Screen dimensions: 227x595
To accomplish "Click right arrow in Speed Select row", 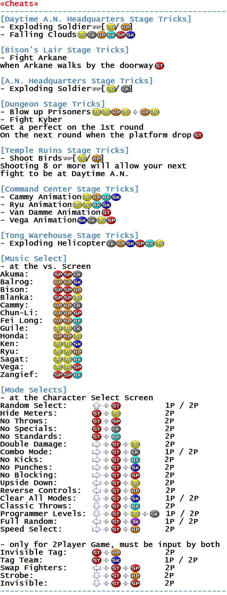I will (97, 530).
